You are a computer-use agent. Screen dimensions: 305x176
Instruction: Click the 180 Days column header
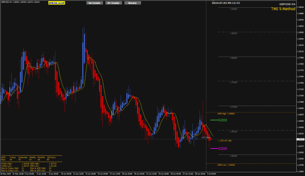(x=51, y=157)
